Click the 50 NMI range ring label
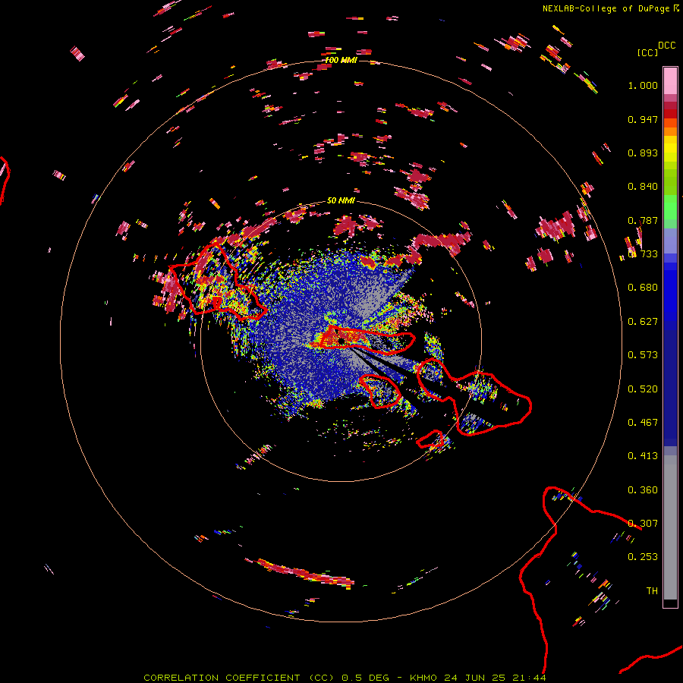 [341, 200]
